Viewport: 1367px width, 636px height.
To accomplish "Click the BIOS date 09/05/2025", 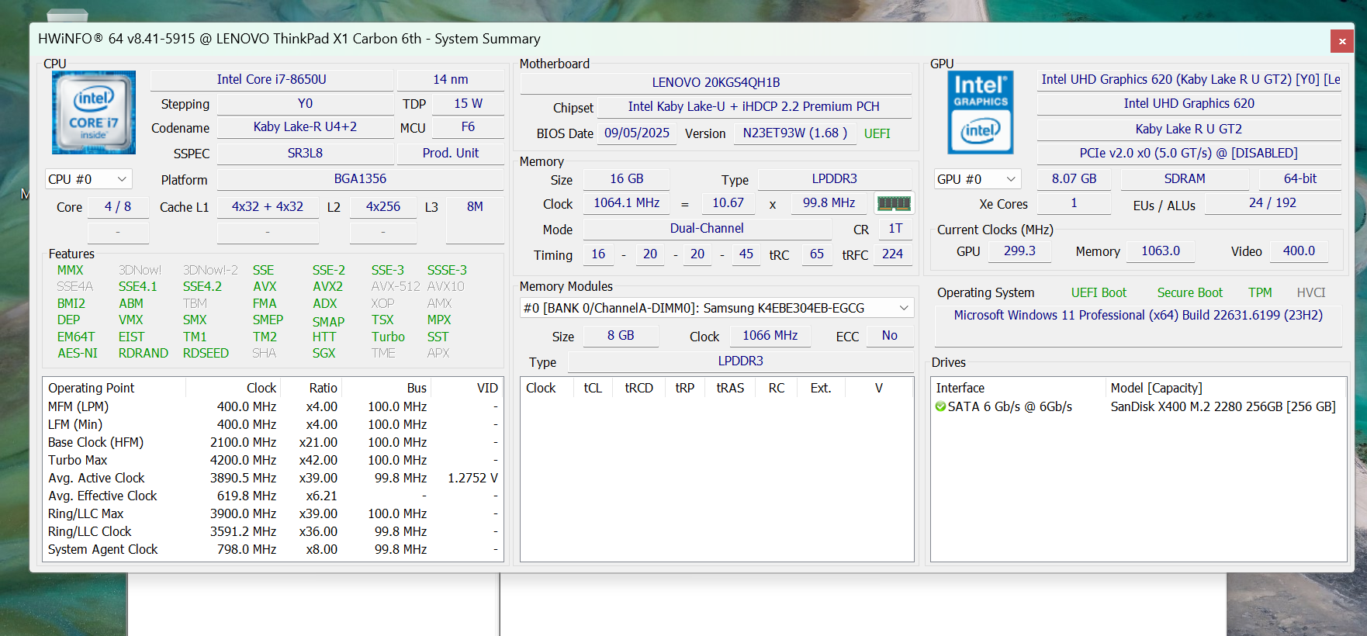I will [x=637, y=133].
